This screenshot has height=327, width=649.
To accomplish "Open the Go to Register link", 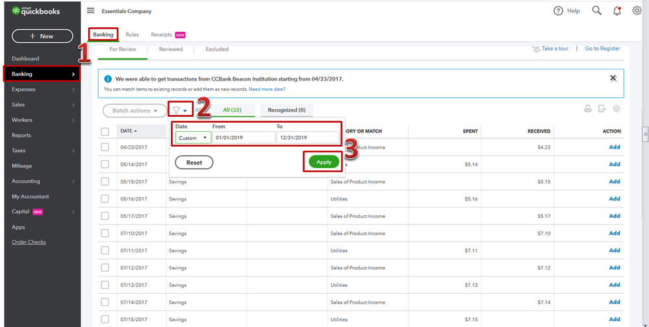I will tap(602, 49).
